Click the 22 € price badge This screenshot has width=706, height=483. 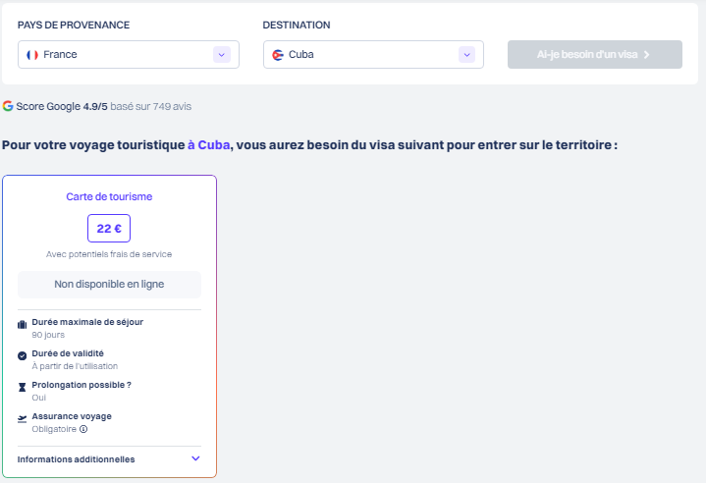click(x=109, y=229)
